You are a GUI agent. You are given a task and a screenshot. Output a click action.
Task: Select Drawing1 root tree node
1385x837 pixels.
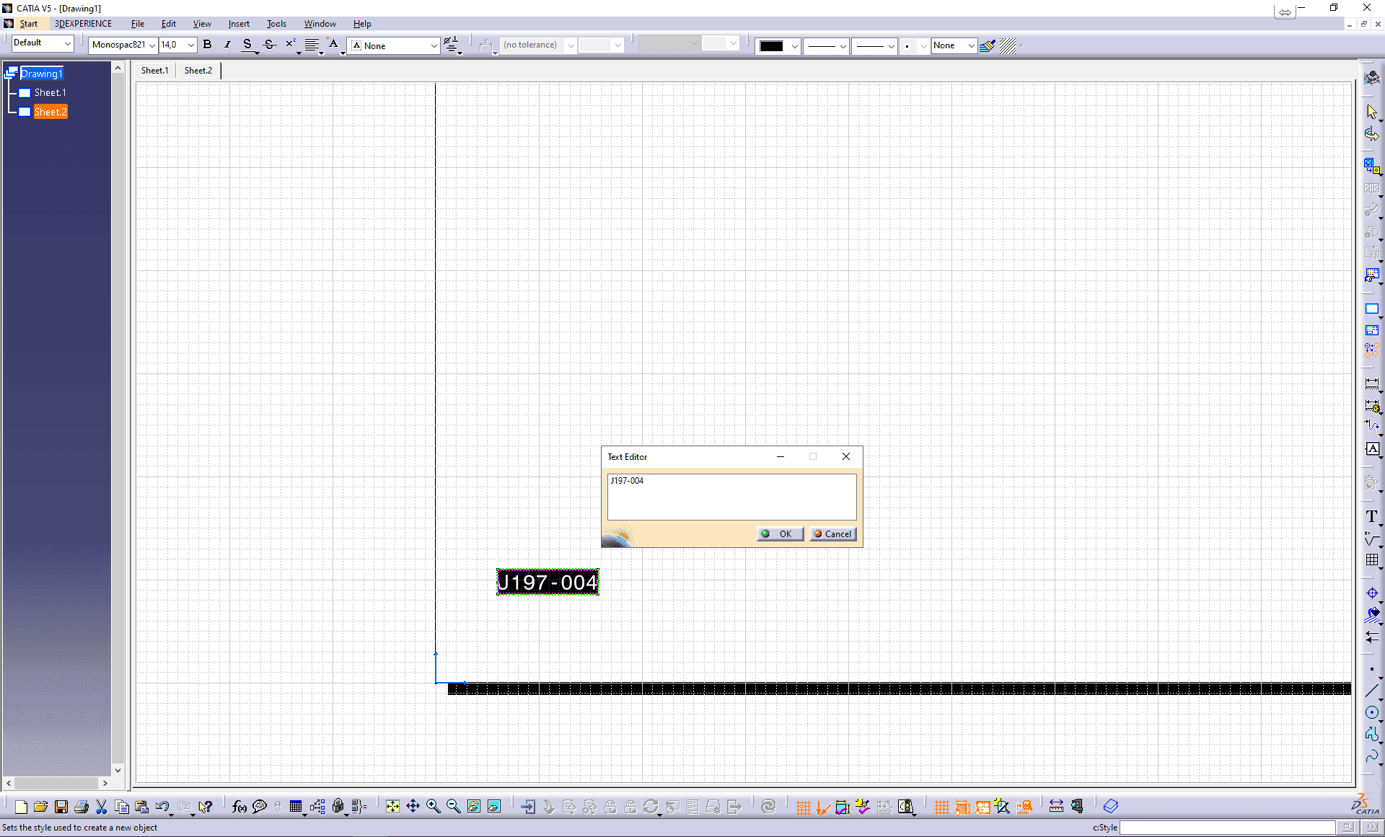[41, 74]
